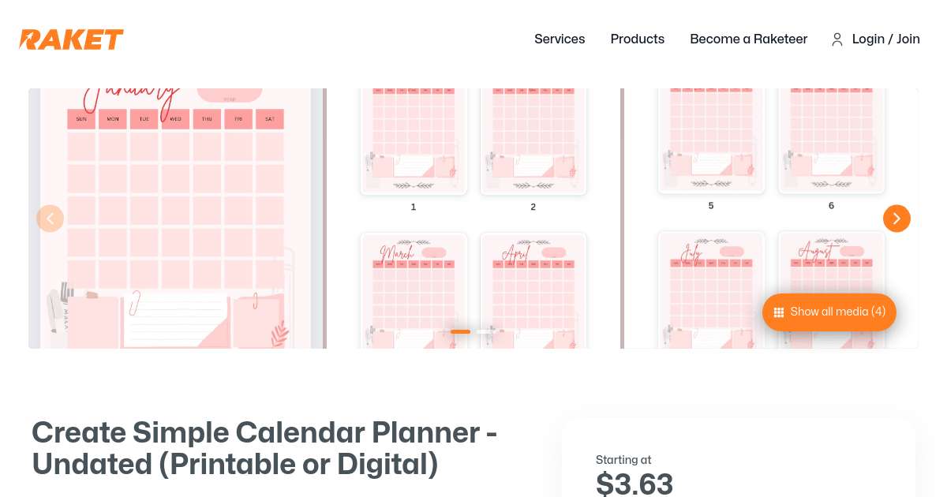
Task: Click calendar page numbered 1 thumbnail
Action: tap(414, 142)
